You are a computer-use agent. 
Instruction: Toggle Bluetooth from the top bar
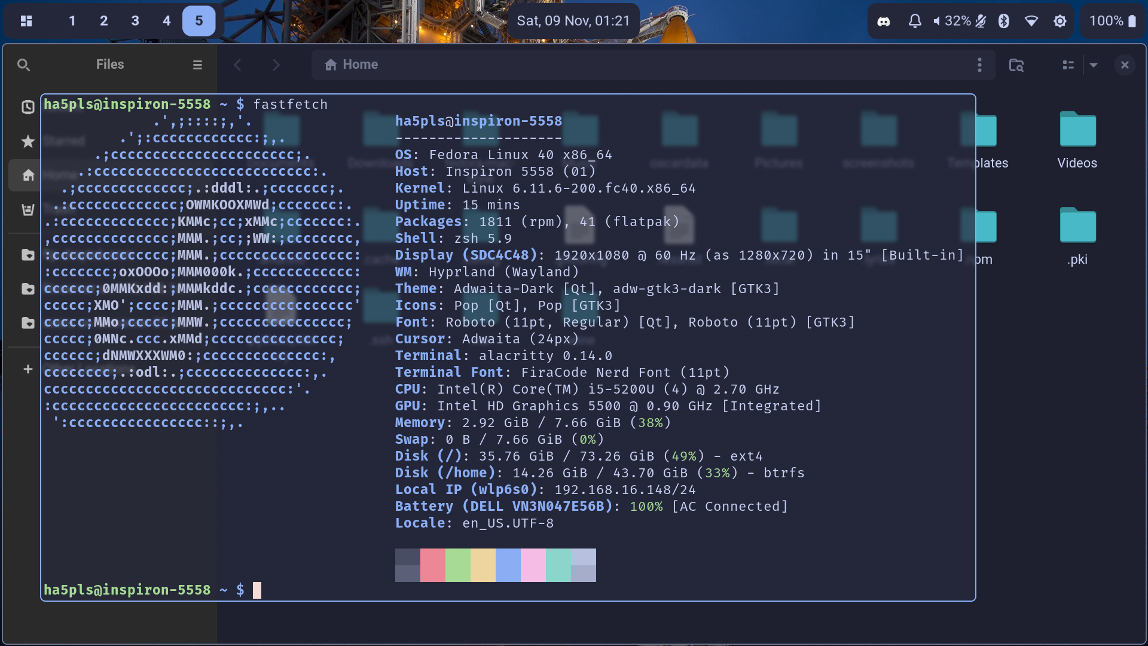[1004, 21]
